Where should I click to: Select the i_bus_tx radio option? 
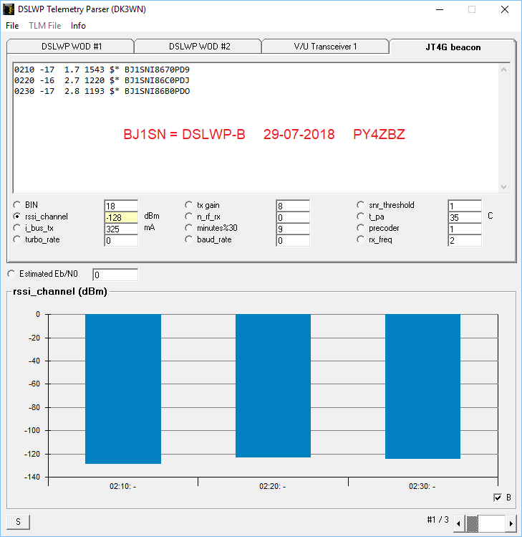[17, 228]
